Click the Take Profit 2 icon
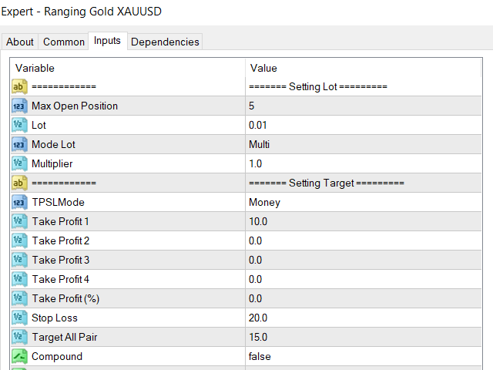The width and height of the screenshot is (493, 370). click(x=19, y=240)
